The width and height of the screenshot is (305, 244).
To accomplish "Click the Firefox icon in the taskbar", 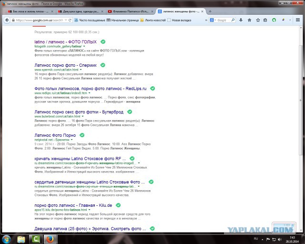I will pos(50,239).
